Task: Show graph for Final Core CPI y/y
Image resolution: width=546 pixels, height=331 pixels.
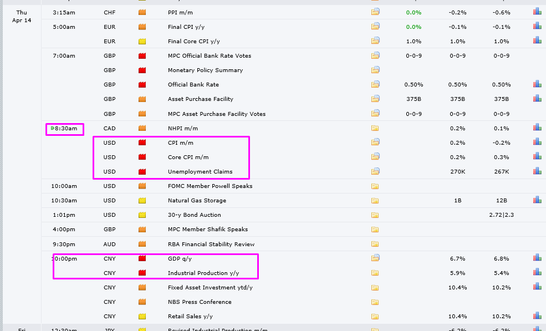Action: point(537,40)
